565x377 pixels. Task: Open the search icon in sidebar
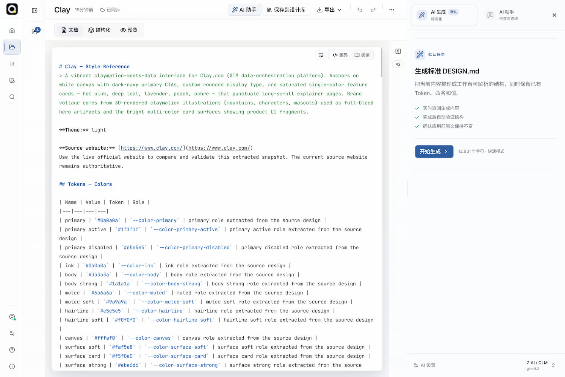[12, 97]
